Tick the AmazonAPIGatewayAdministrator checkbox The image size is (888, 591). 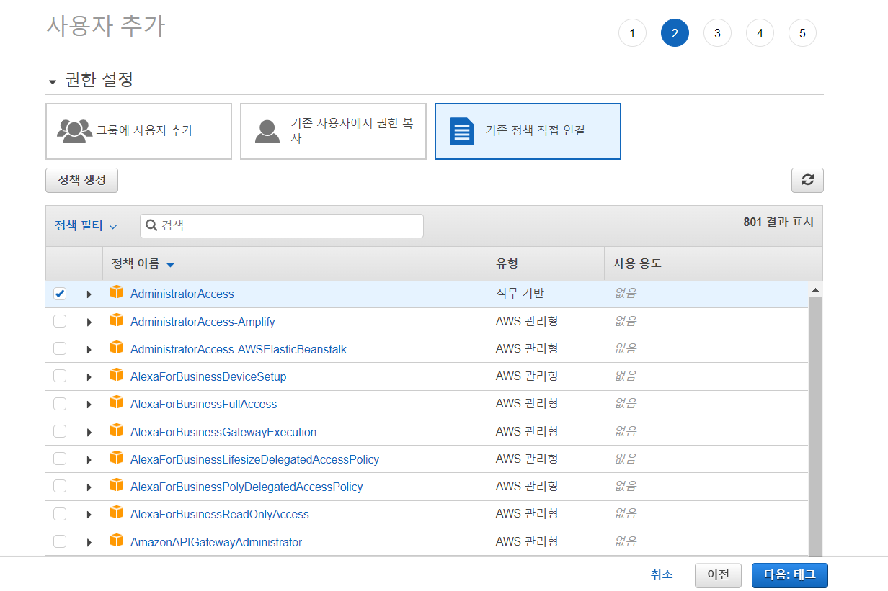coord(60,541)
